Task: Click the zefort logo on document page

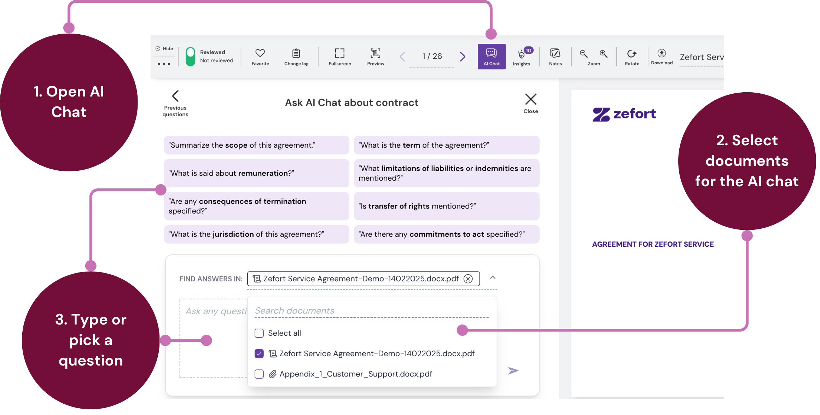Action: point(624,114)
